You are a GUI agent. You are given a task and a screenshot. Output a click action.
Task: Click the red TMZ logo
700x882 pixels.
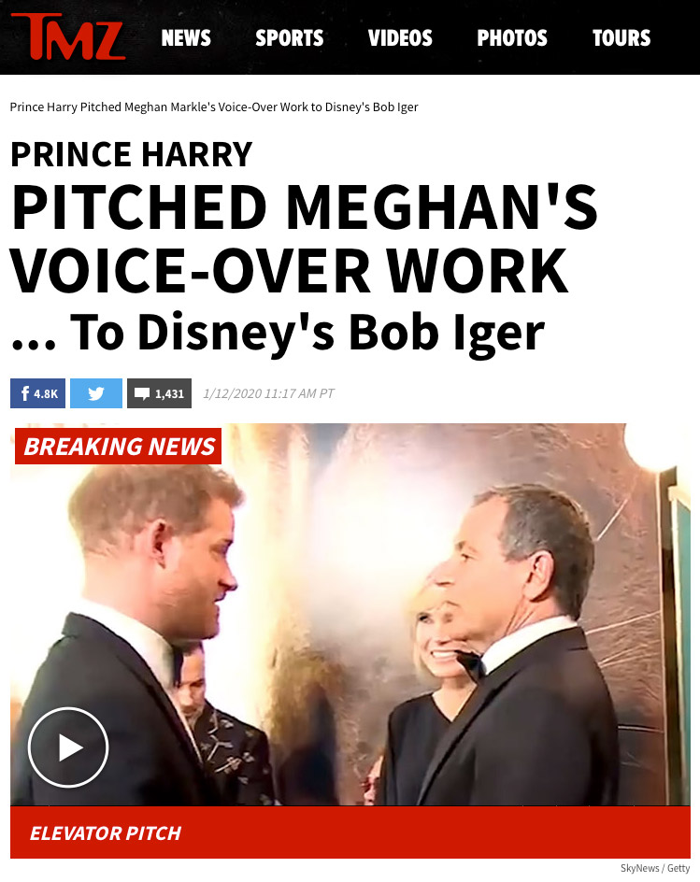(x=68, y=36)
